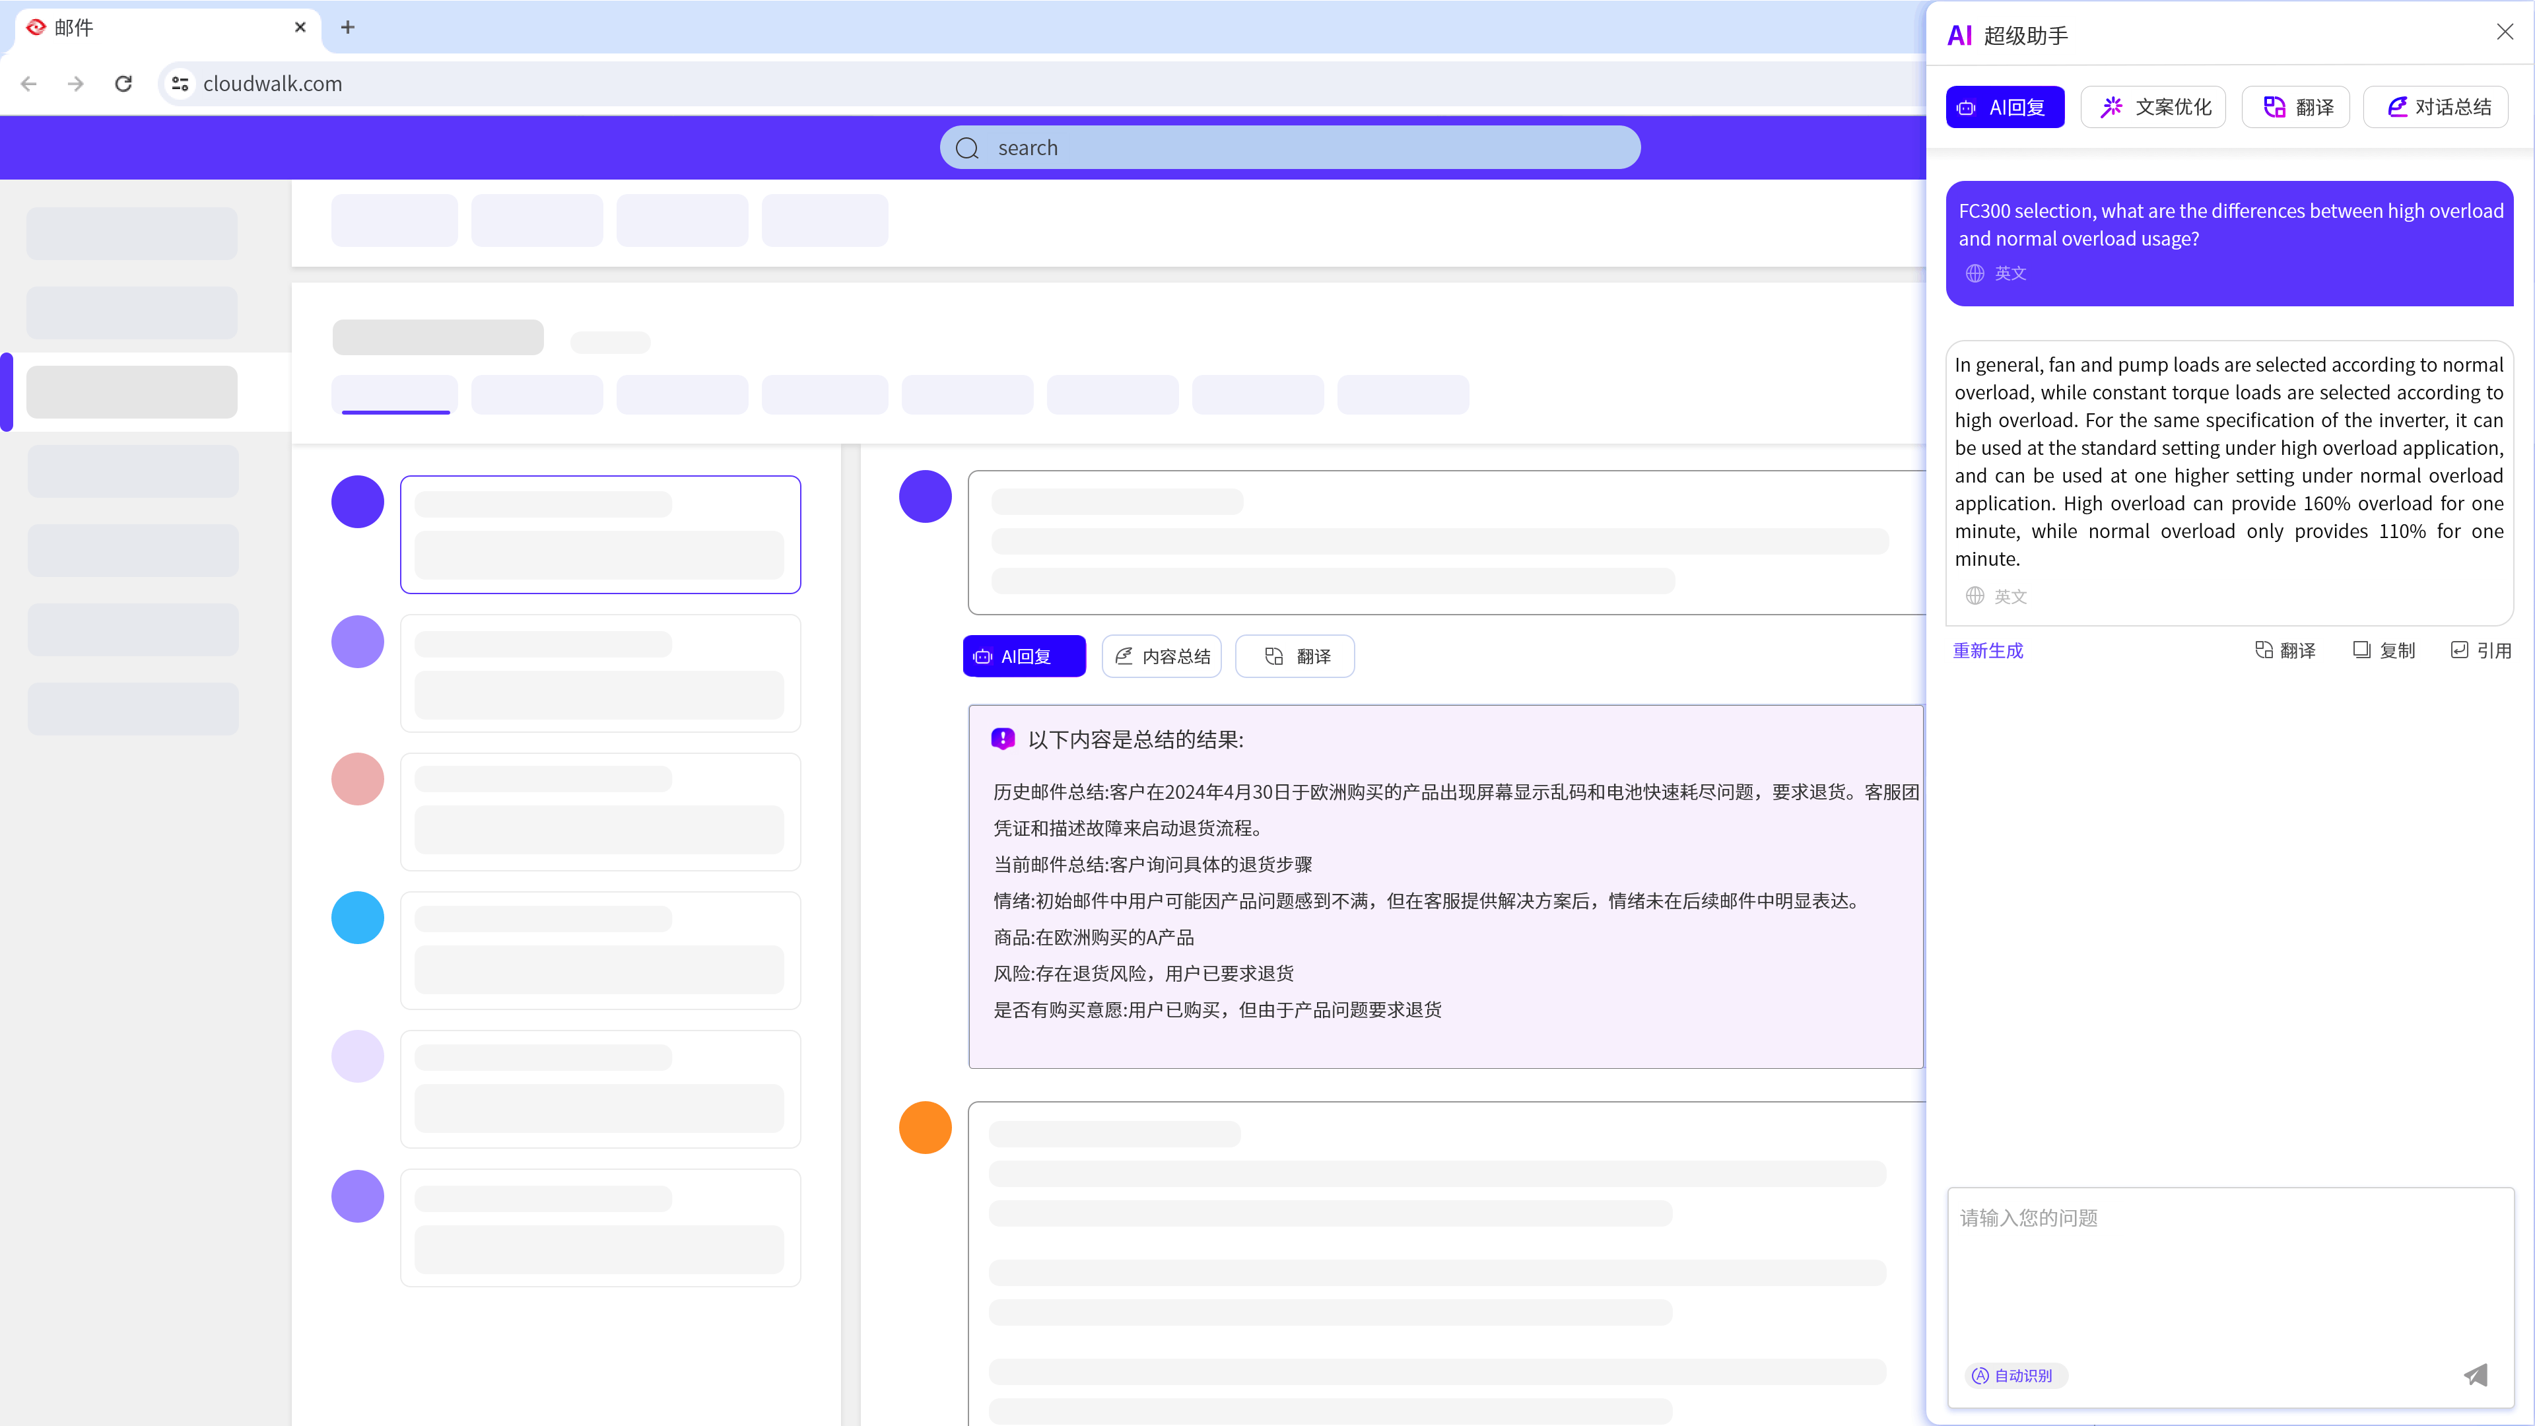Click the 翻译 button beside 内容总结
2535x1426 pixels.
click(1295, 656)
